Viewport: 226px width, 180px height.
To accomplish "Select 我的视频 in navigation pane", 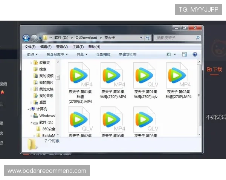I will point(46,76).
